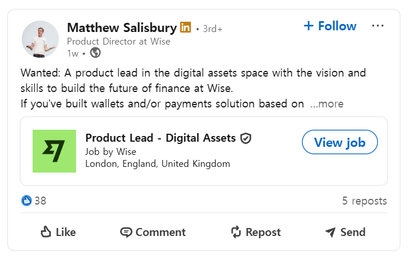Click the globe visibility icon
The height and width of the screenshot is (256, 414).
[x=95, y=53]
